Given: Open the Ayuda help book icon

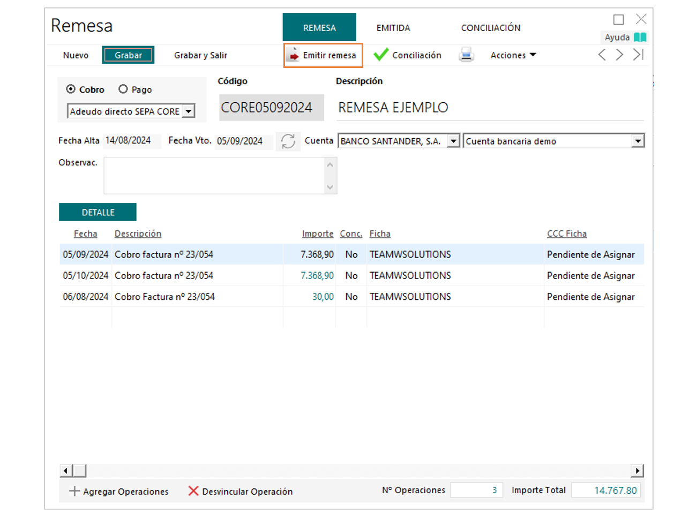Looking at the screenshot, I should click(640, 37).
